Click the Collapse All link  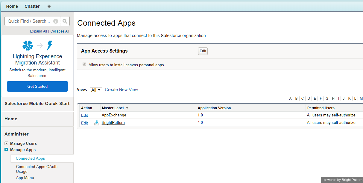point(60,31)
